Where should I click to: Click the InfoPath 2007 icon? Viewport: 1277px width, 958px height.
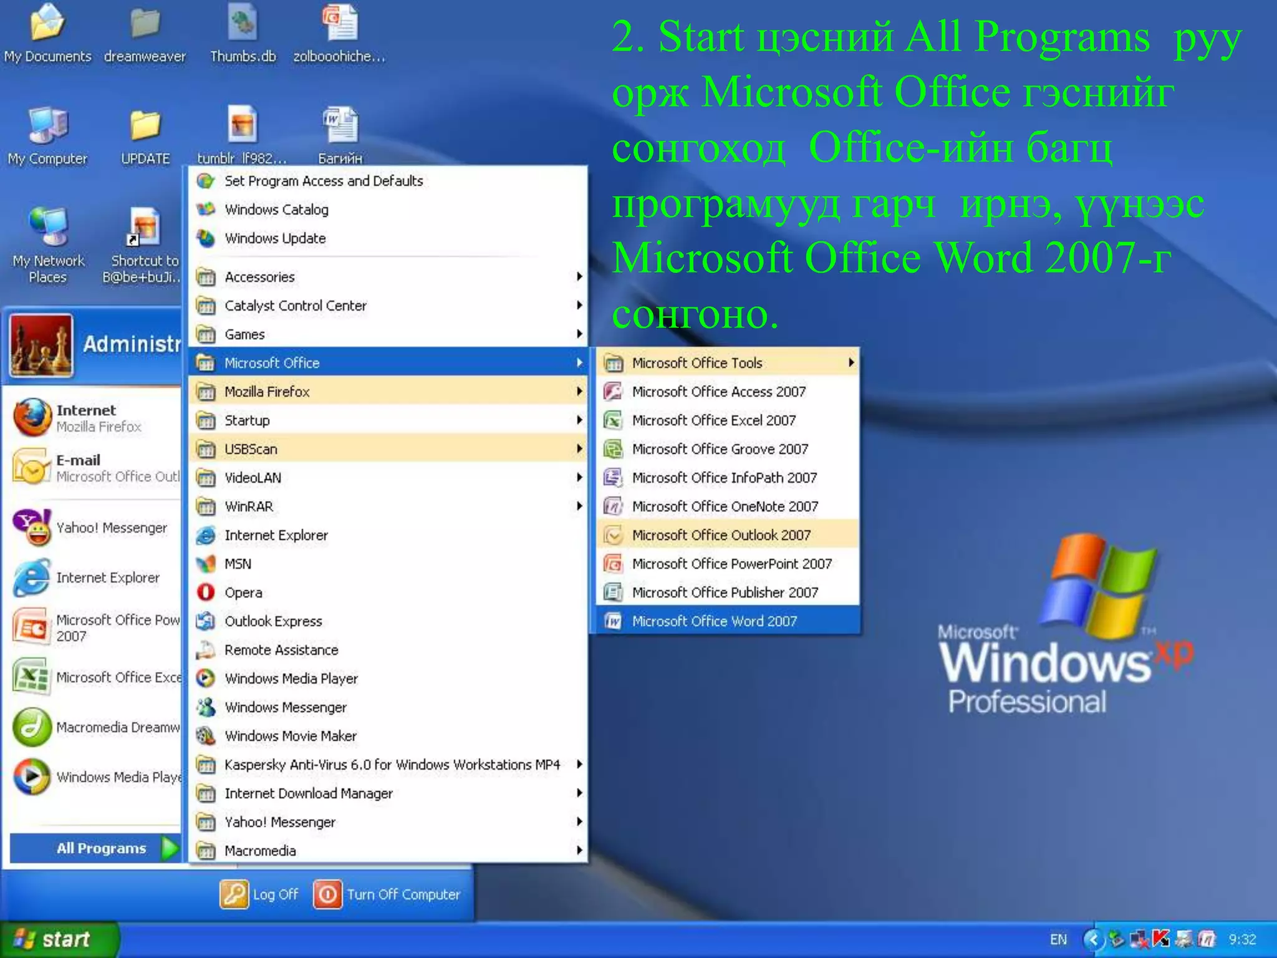pyautogui.click(x=614, y=478)
